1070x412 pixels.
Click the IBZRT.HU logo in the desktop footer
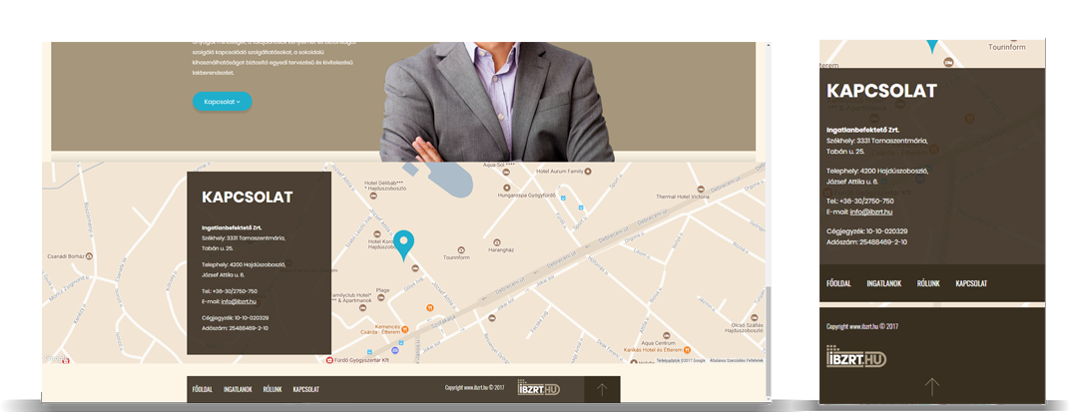(x=538, y=387)
